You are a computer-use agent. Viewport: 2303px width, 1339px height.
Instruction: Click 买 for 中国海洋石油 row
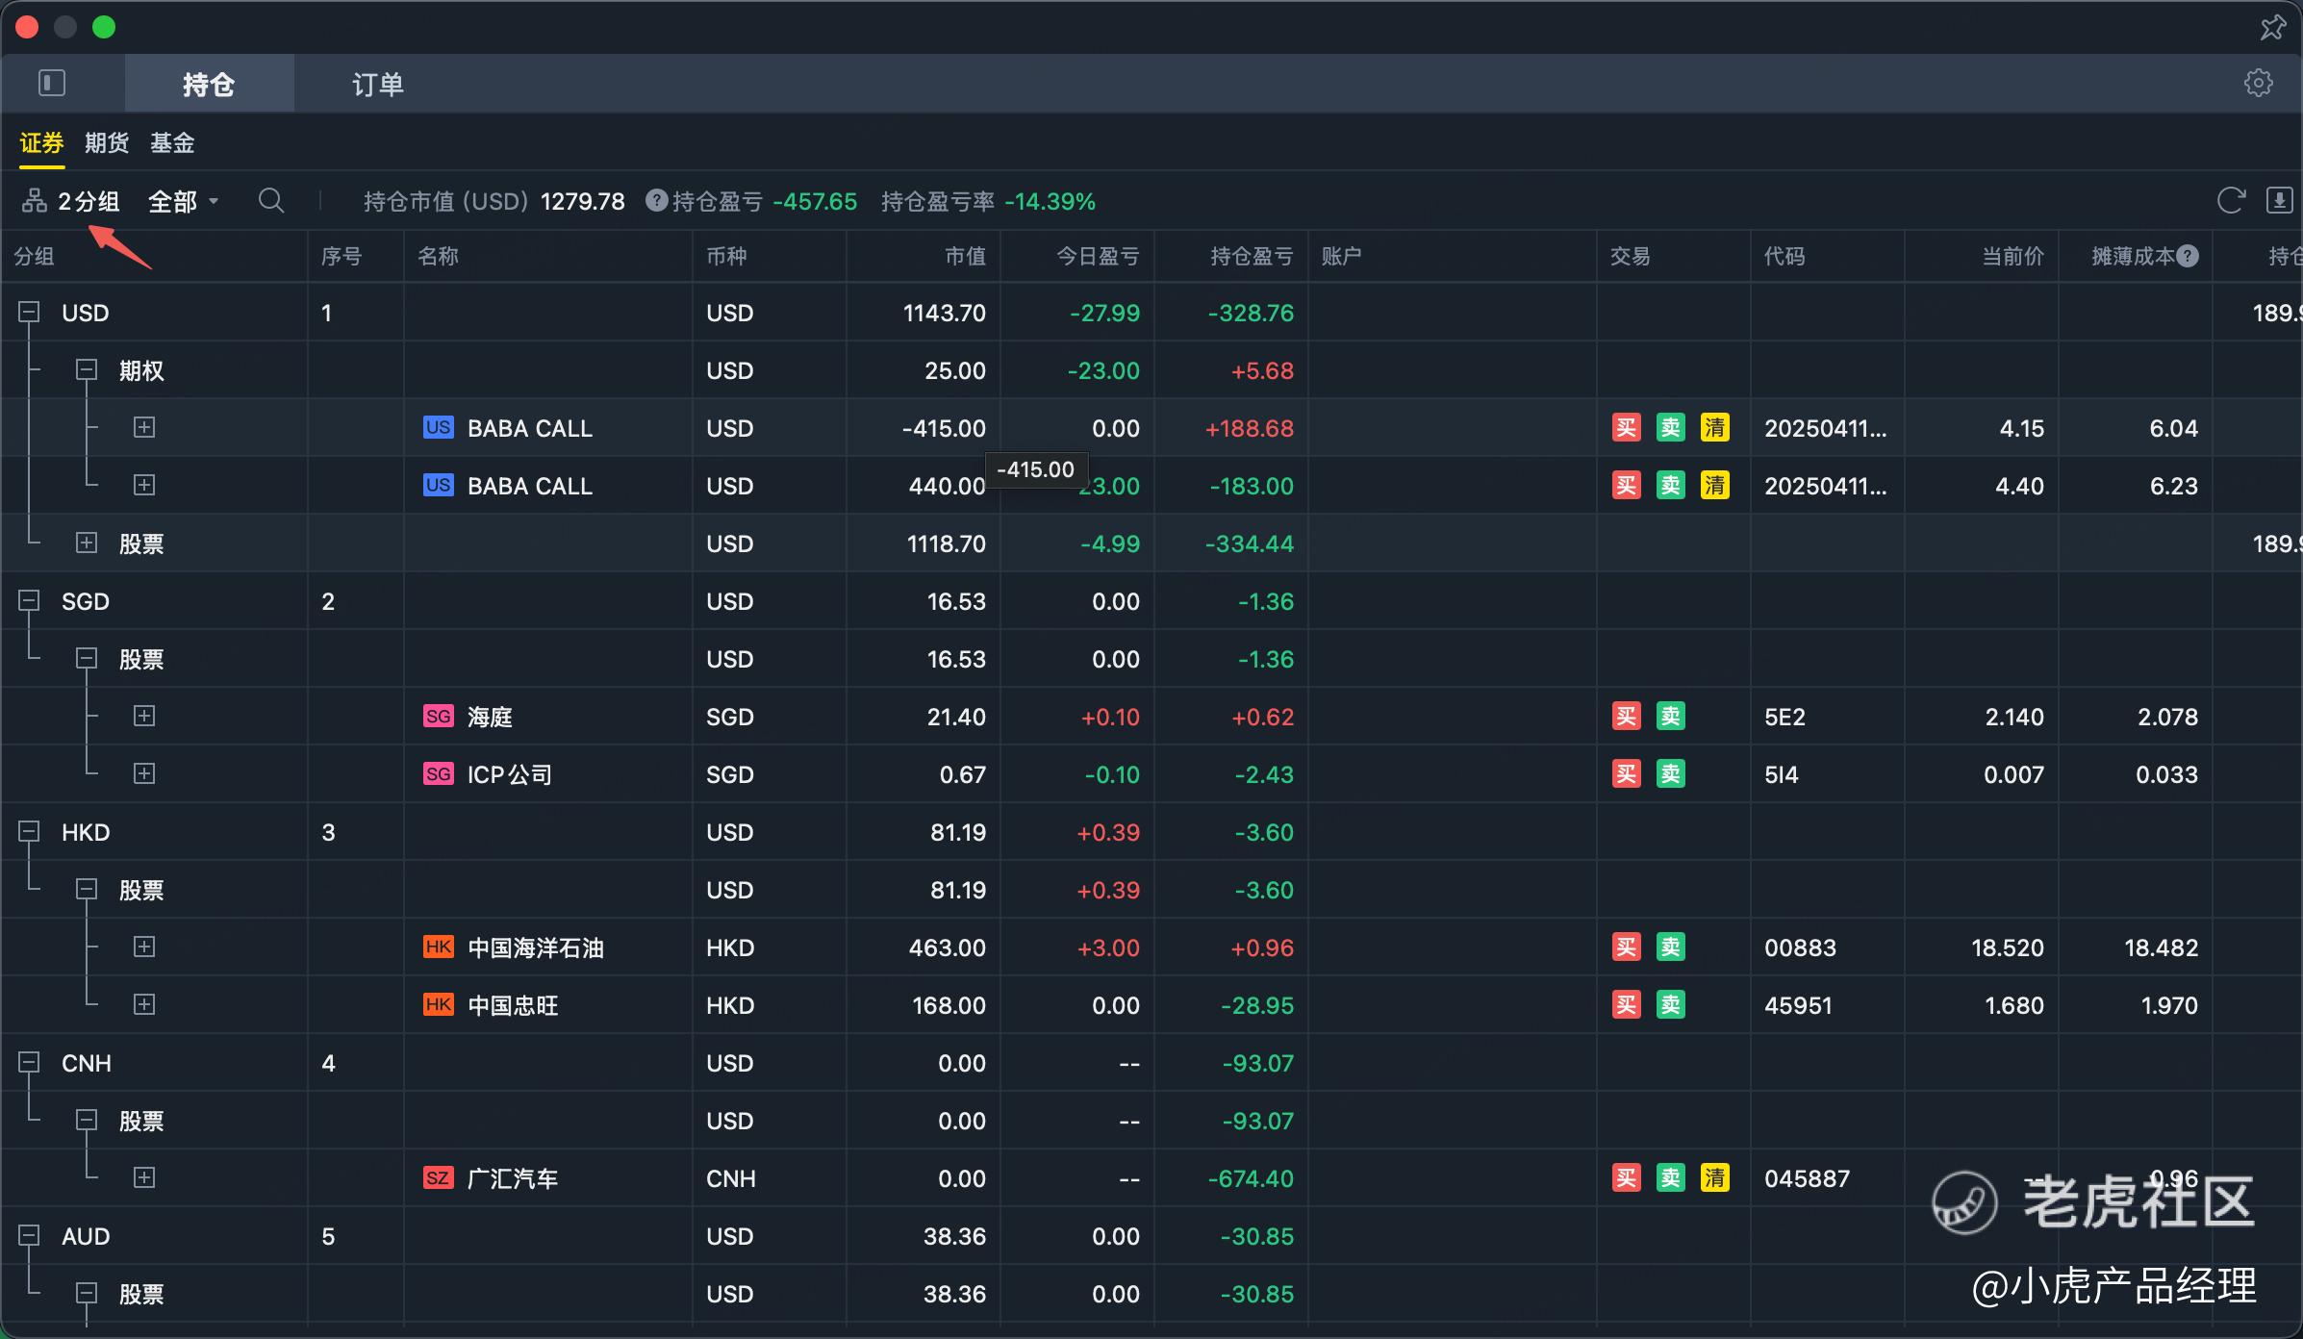click(1626, 947)
